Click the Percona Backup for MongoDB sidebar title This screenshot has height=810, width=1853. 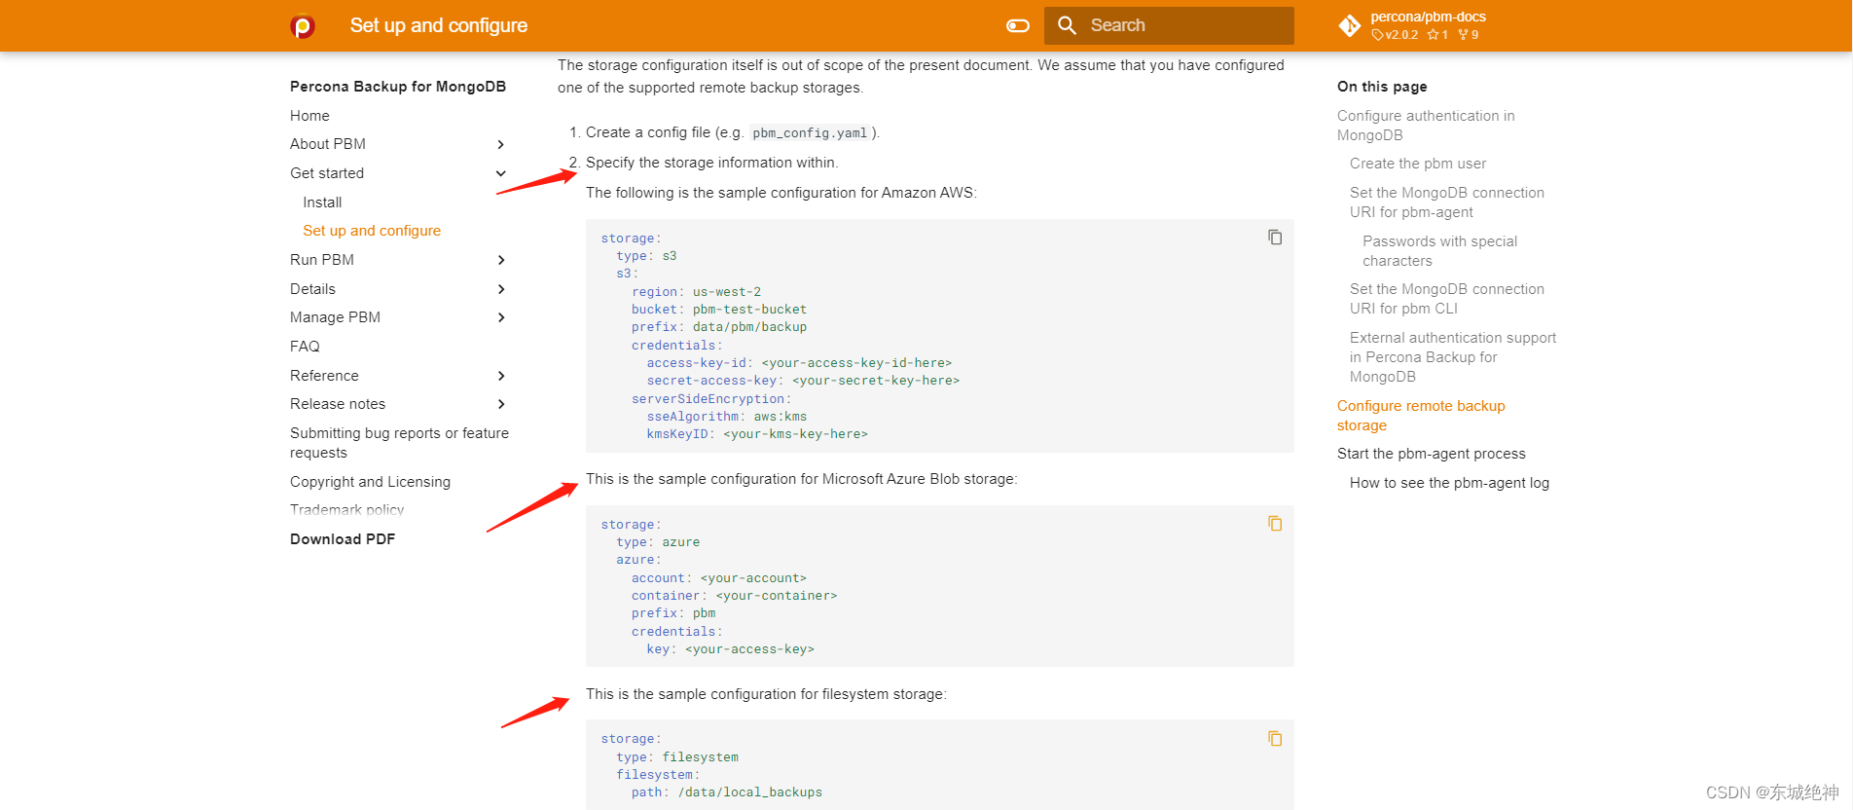pyautogui.click(x=398, y=87)
